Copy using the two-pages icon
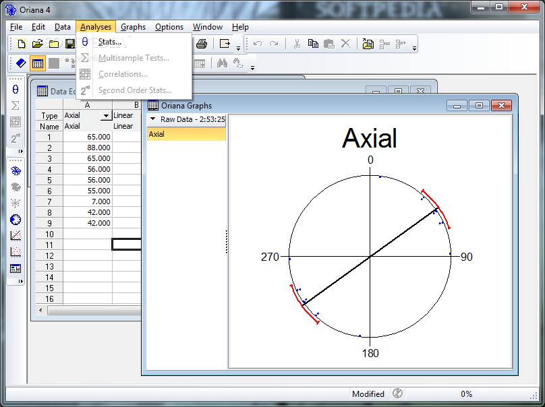This screenshot has height=407, width=545. [x=313, y=44]
